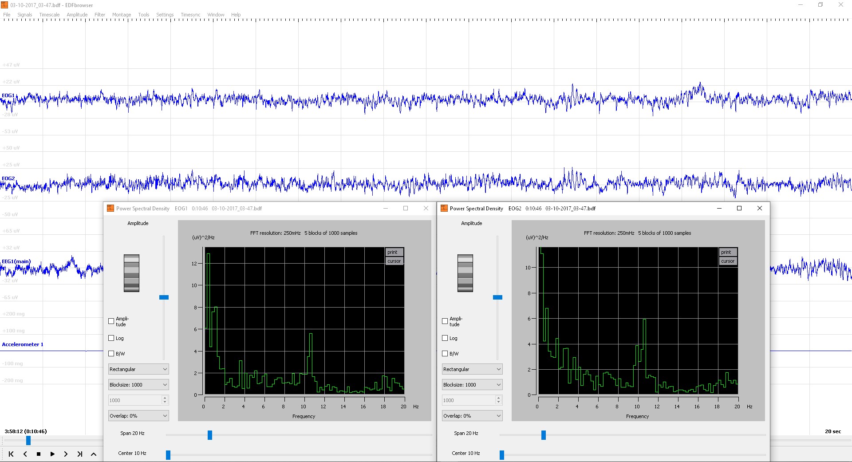Maximize the EOG1 Power Spectral Density window
The width and height of the screenshot is (852, 462).
click(406, 208)
